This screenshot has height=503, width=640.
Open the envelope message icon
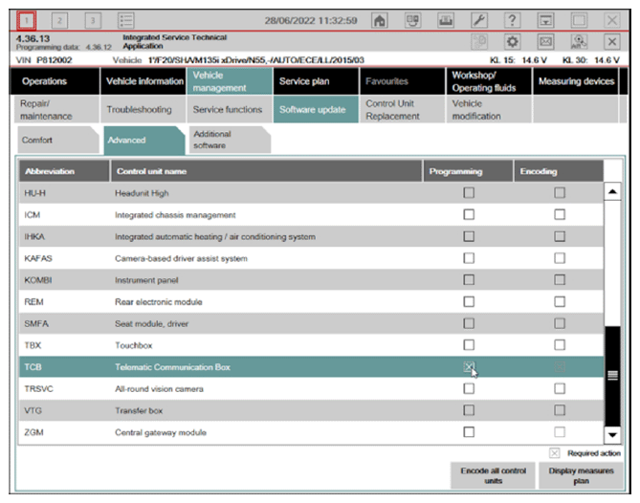(x=545, y=42)
